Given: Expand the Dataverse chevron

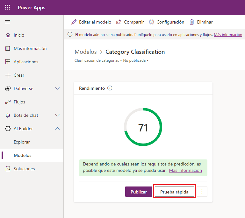Looking at the screenshot, I should pyautogui.click(x=57, y=88).
